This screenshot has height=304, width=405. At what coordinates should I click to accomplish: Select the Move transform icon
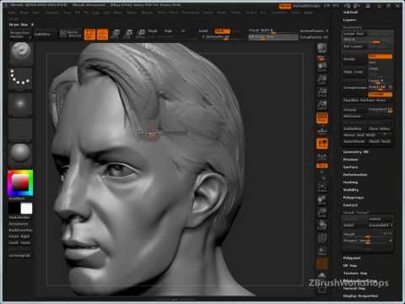116,35
